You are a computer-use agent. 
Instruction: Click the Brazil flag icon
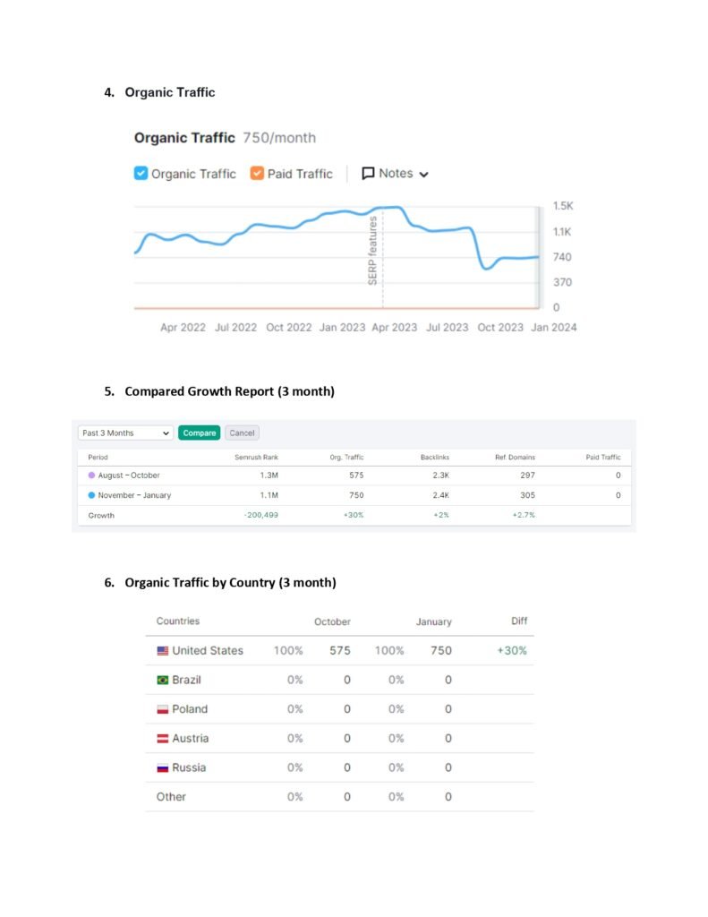(162, 681)
